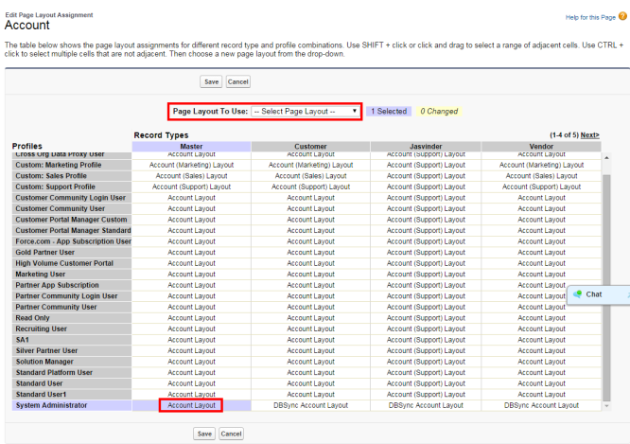Viewport: 630px width, 444px height.
Task: Select the Jasvinder column header
Action: (426, 147)
